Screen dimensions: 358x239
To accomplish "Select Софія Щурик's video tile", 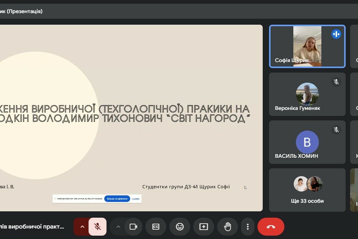I will tap(307, 46).
